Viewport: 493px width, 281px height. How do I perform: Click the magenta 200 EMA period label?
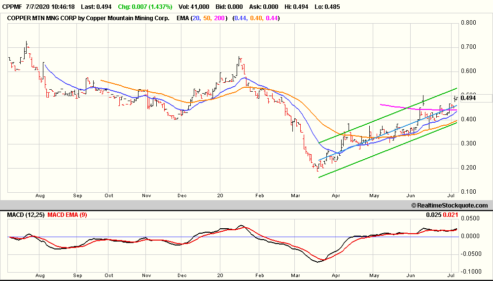click(x=219, y=18)
